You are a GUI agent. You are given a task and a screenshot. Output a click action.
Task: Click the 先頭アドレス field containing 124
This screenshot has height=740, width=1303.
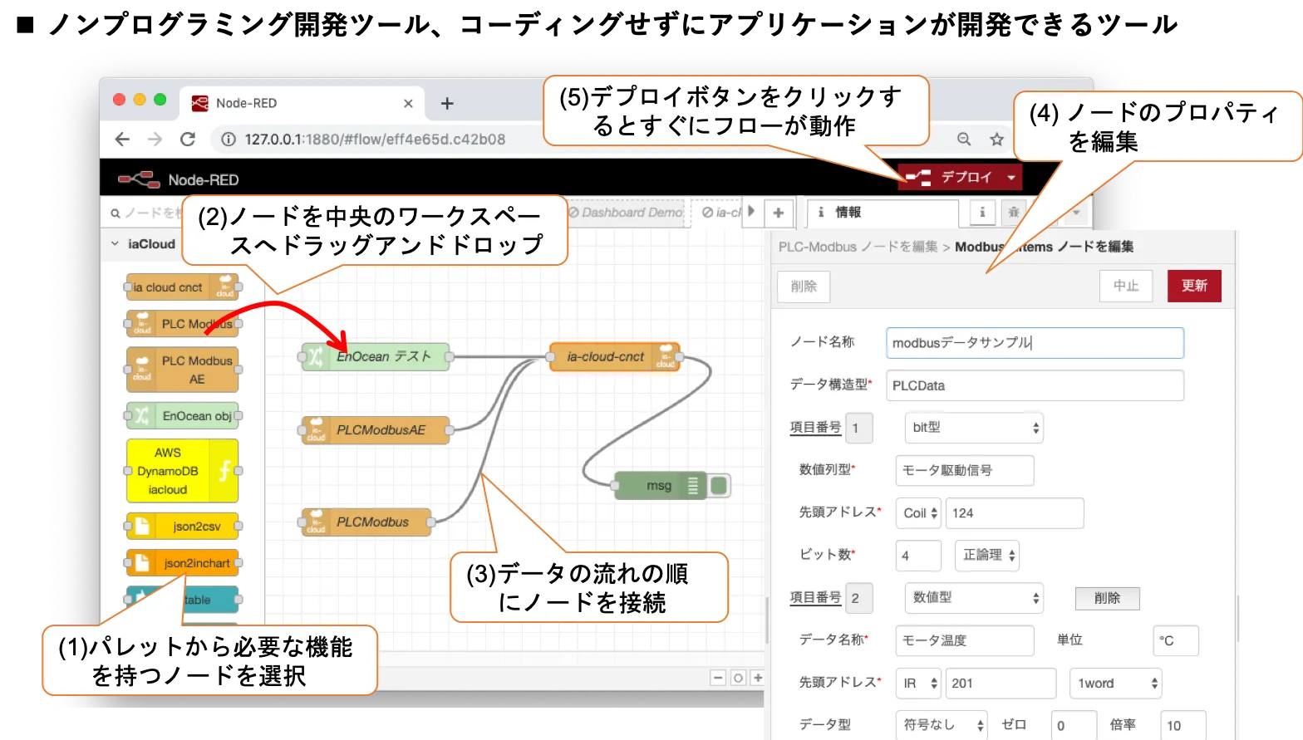1015,513
